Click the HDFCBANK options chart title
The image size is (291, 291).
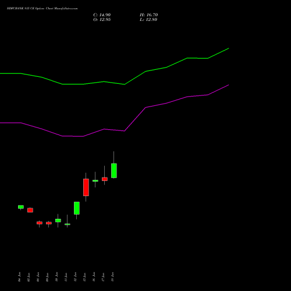42,8
